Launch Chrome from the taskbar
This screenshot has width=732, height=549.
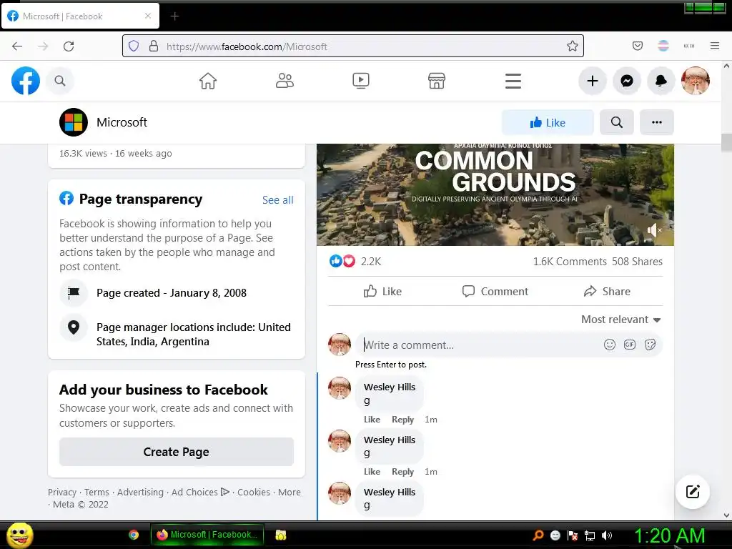[134, 535]
